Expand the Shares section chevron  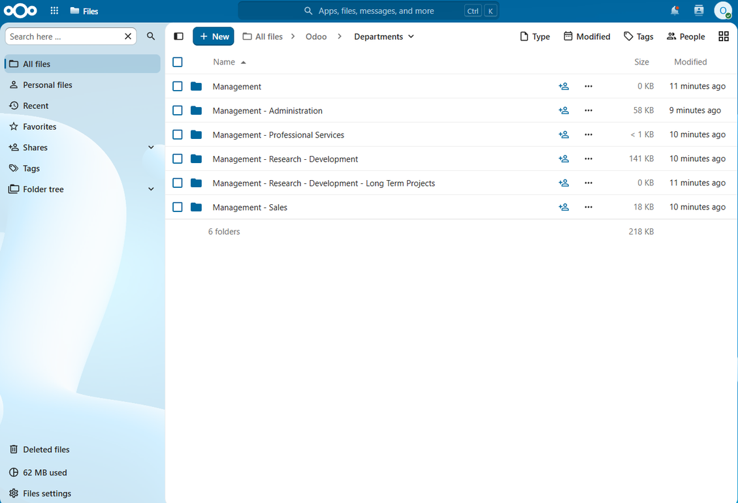pyautogui.click(x=151, y=147)
